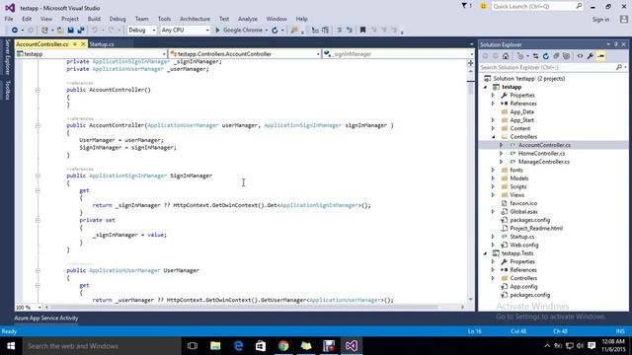The height and width of the screenshot is (355, 632).
Task: Expand the Views folder node
Action: point(493,195)
